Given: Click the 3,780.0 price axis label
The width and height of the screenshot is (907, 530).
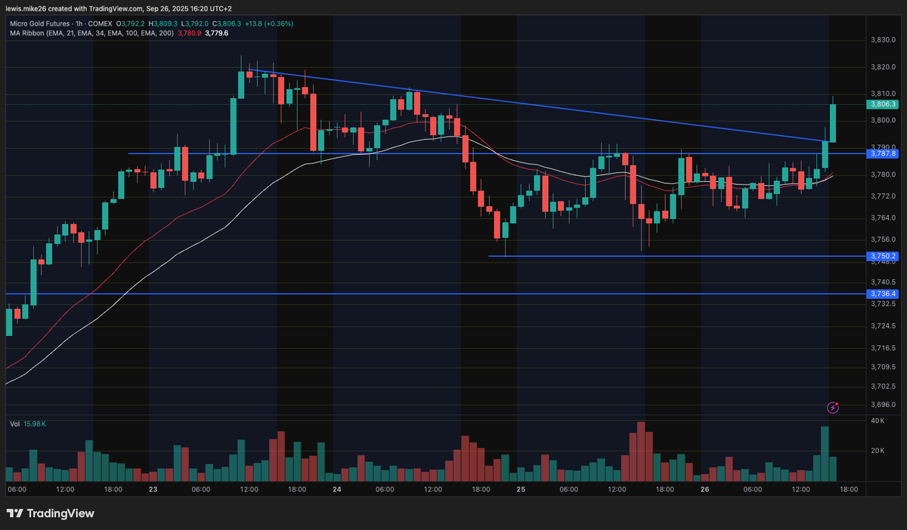Looking at the screenshot, I should coord(883,175).
